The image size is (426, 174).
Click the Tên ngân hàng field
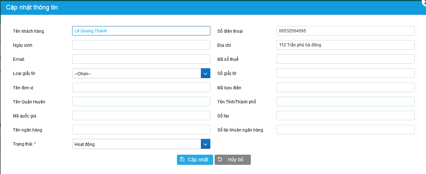pos(141,130)
